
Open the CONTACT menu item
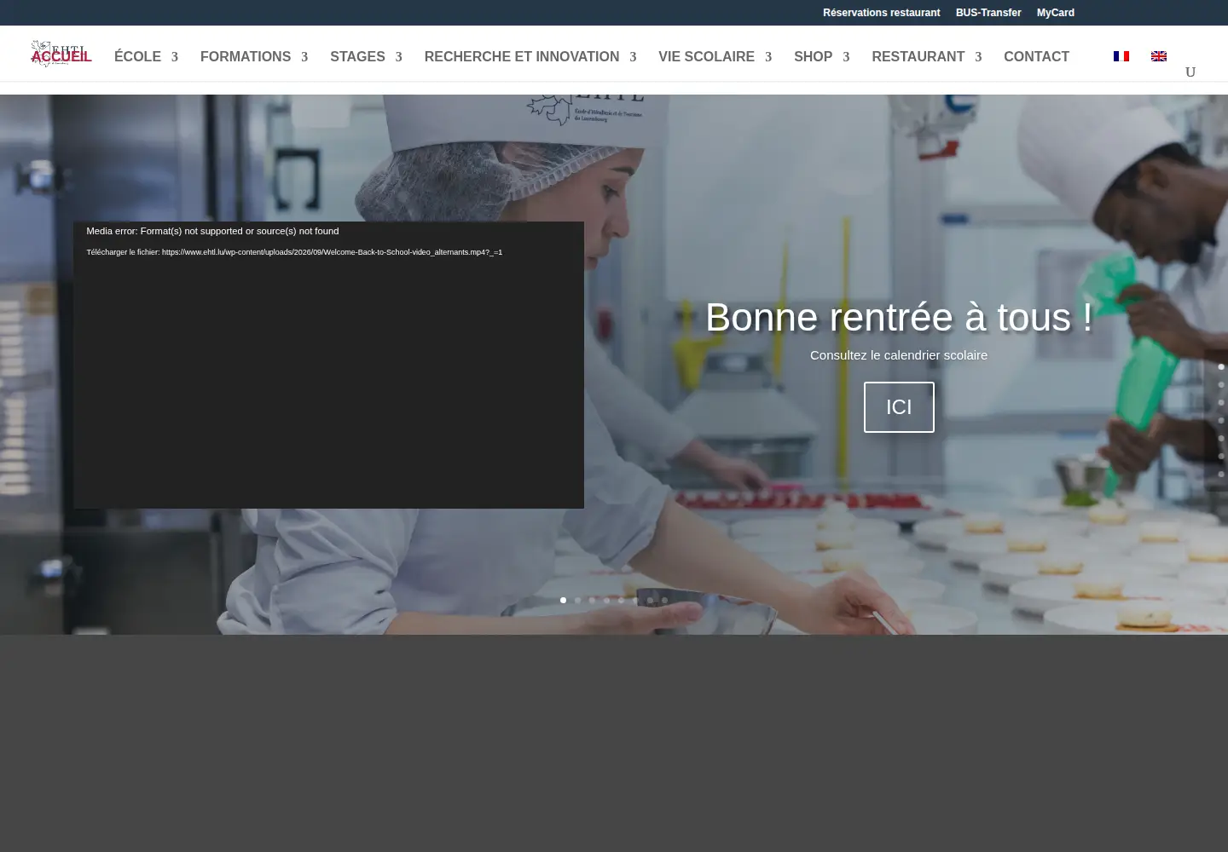1036,56
